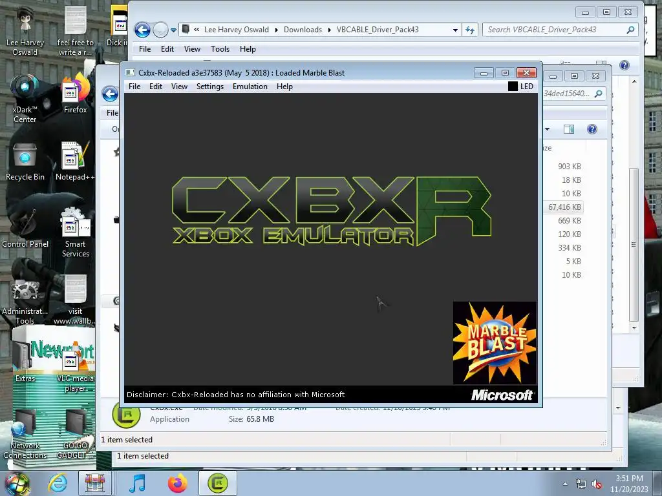Click muted volume icon in system tray
This screenshot has width=662, height=496.
click(596, 484)
